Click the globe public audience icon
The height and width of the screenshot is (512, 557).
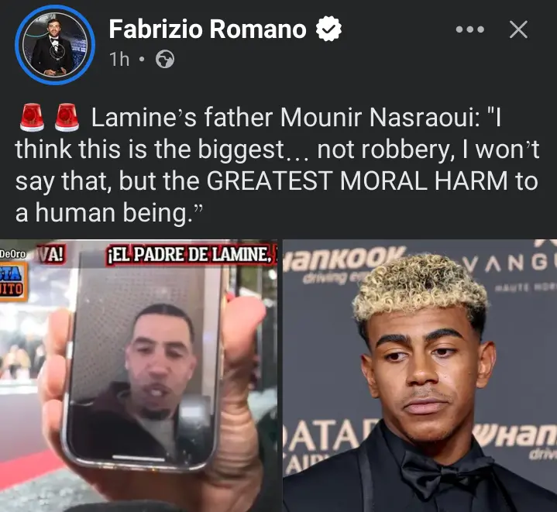tap(165, 60)
